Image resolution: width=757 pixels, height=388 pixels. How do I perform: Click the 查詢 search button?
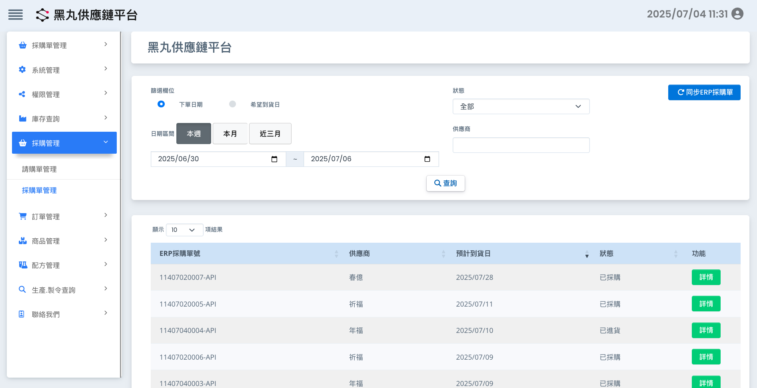tap(445, 183)
